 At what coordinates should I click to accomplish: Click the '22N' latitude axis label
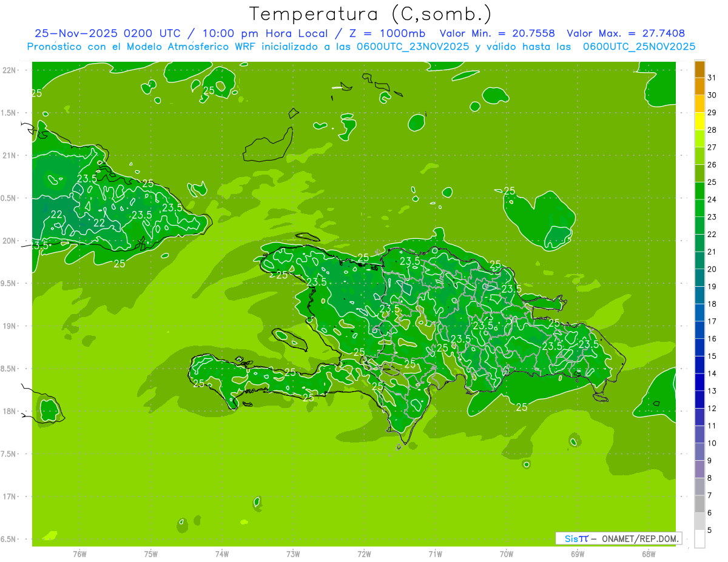(x=10, y=70)
